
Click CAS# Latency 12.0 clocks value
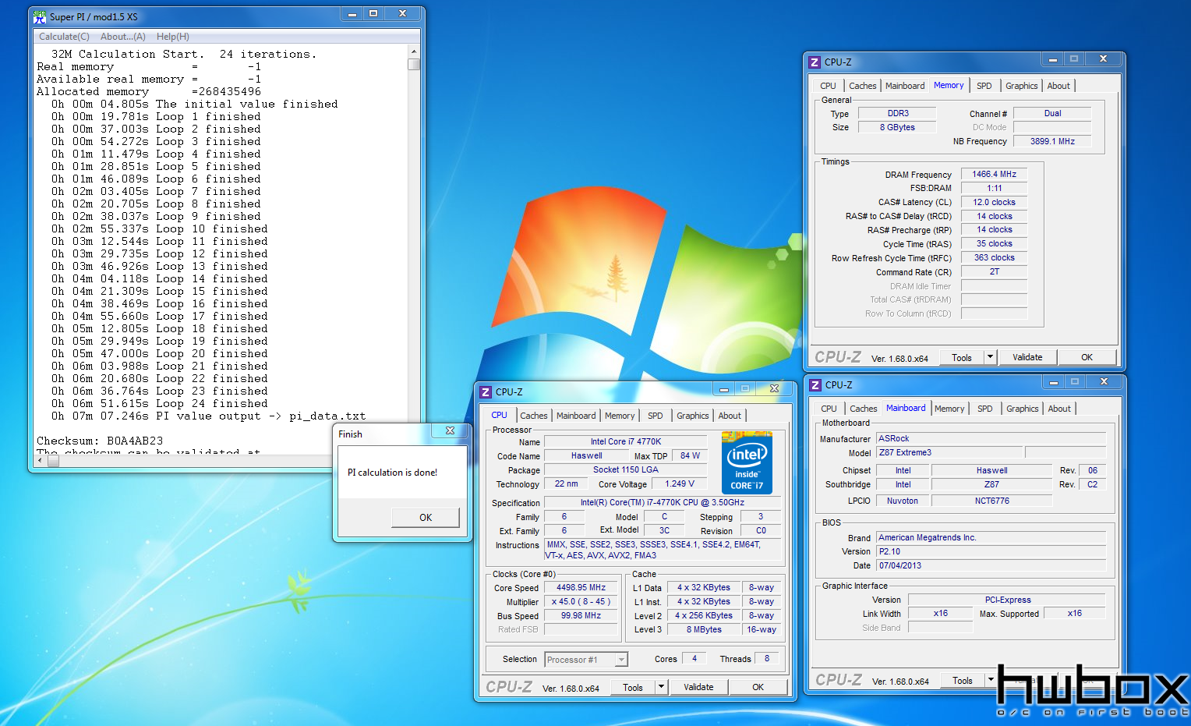pos(994,202)
